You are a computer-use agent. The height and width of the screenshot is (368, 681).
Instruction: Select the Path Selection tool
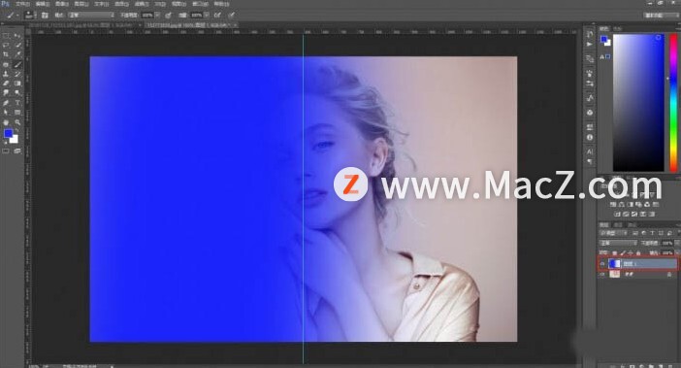tap(6, 113)
